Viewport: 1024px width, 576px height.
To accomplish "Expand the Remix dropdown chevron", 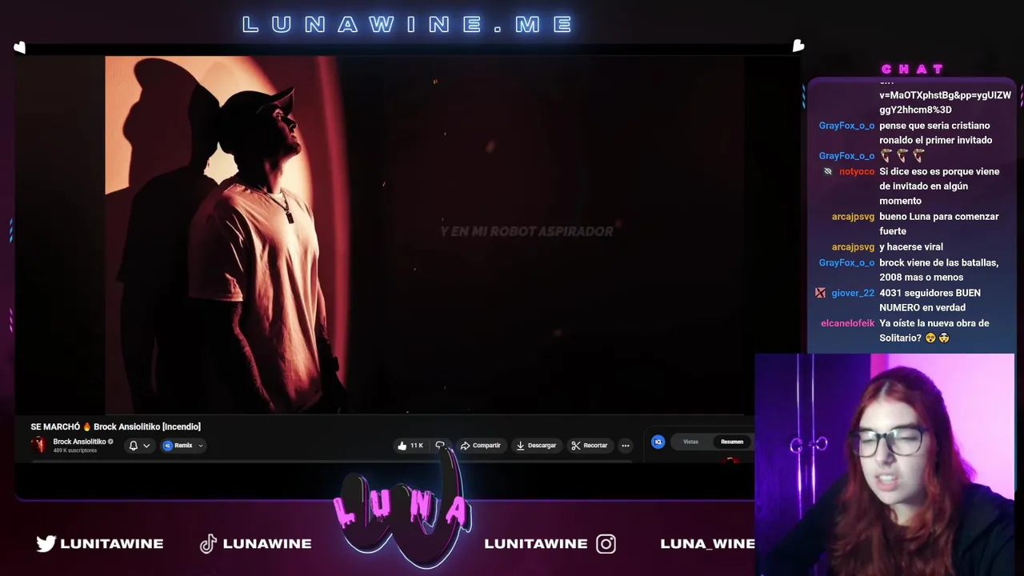I will (201, 446).
